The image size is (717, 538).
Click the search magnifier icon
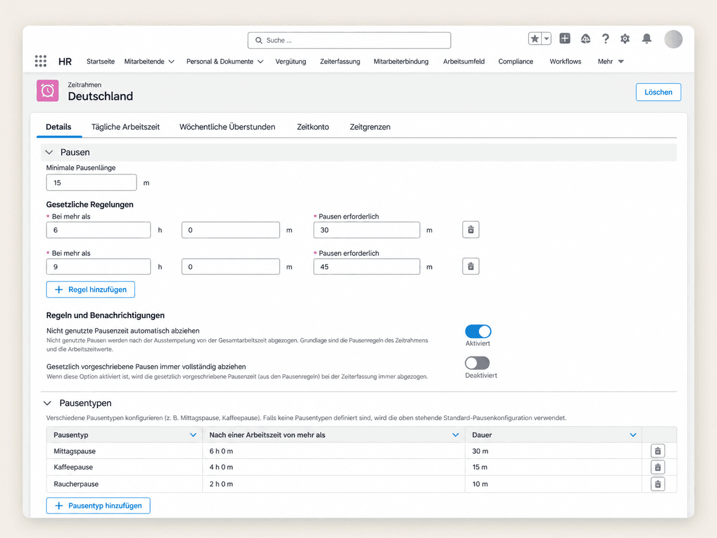259,40
